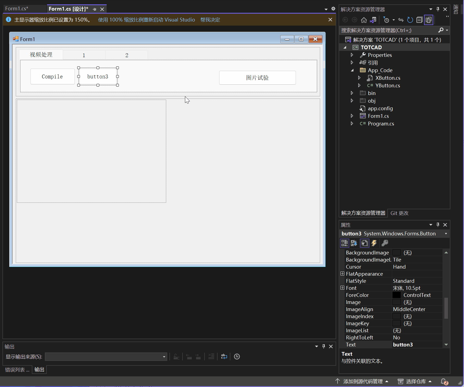
Task: Click the 输出 bottom tab
Action: [39, 370]
